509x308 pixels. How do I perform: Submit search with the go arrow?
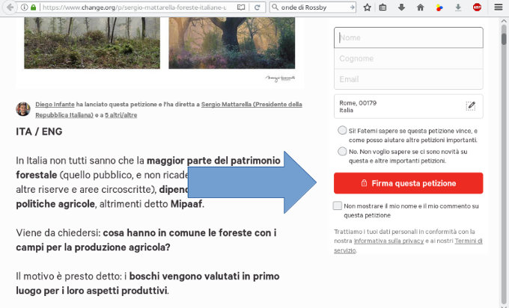tap(352, 7)
